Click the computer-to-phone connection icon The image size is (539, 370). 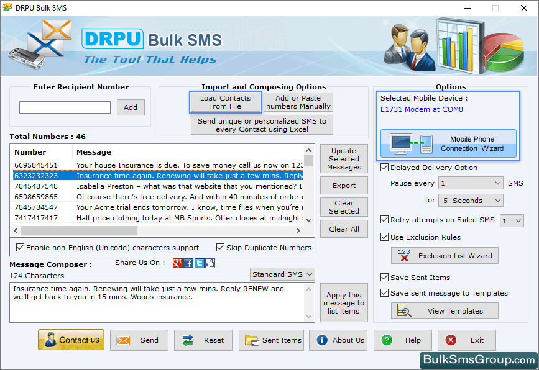[x=411, y=143]
